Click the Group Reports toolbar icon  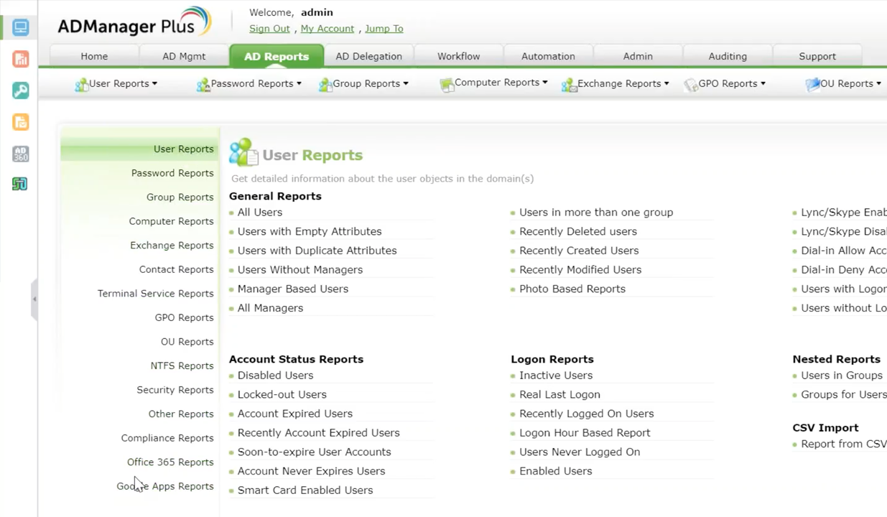(x=325, y=85)
